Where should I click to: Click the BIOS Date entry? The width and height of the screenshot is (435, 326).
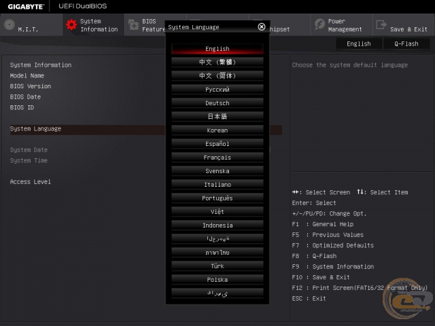pos(25,96)
